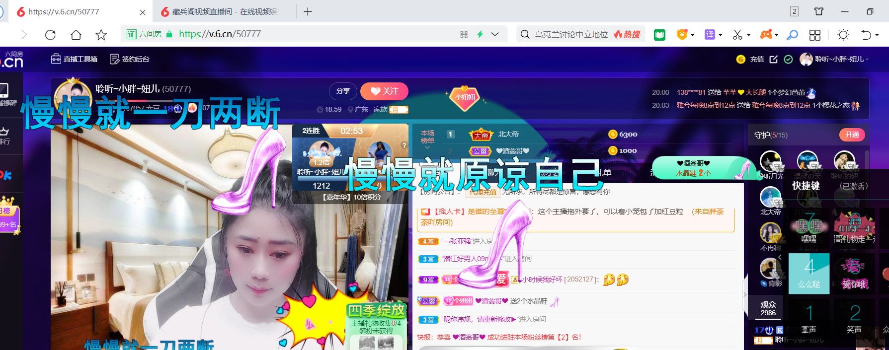Send the 嘿嘿 shortcut number 7
Viewport: 889px width, 350px height.
809,228
